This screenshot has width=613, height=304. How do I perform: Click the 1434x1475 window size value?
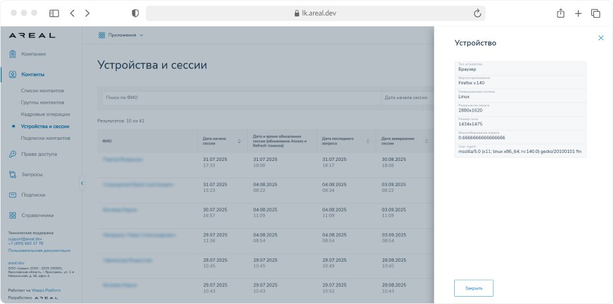[x=471, y=124]
